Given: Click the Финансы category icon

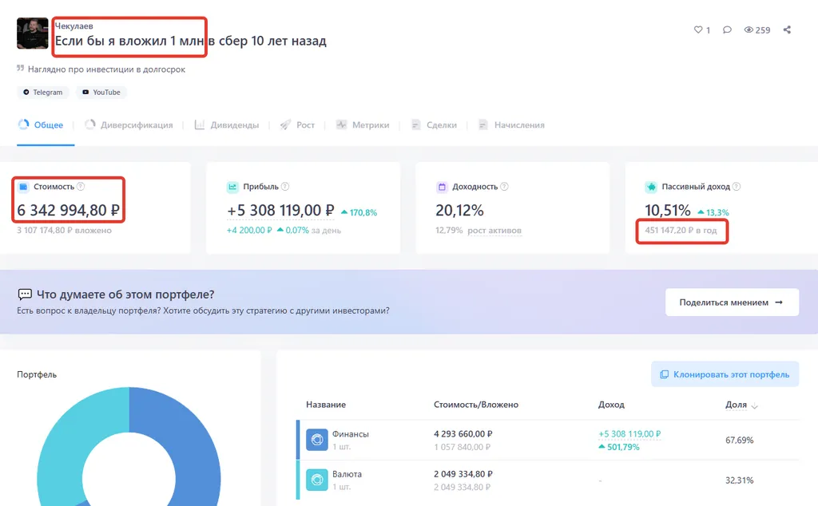Looking at the screenshot, I should click(x=317, y=440).
